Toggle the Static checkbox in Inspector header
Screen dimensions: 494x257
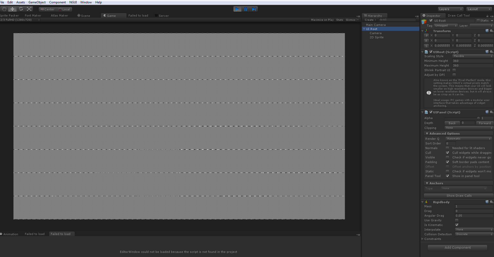(478, 20)
